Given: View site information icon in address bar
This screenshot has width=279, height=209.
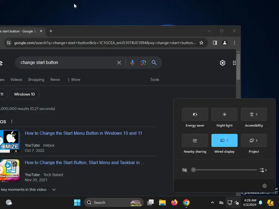Looking at the screenshot, I should (9, 43).
